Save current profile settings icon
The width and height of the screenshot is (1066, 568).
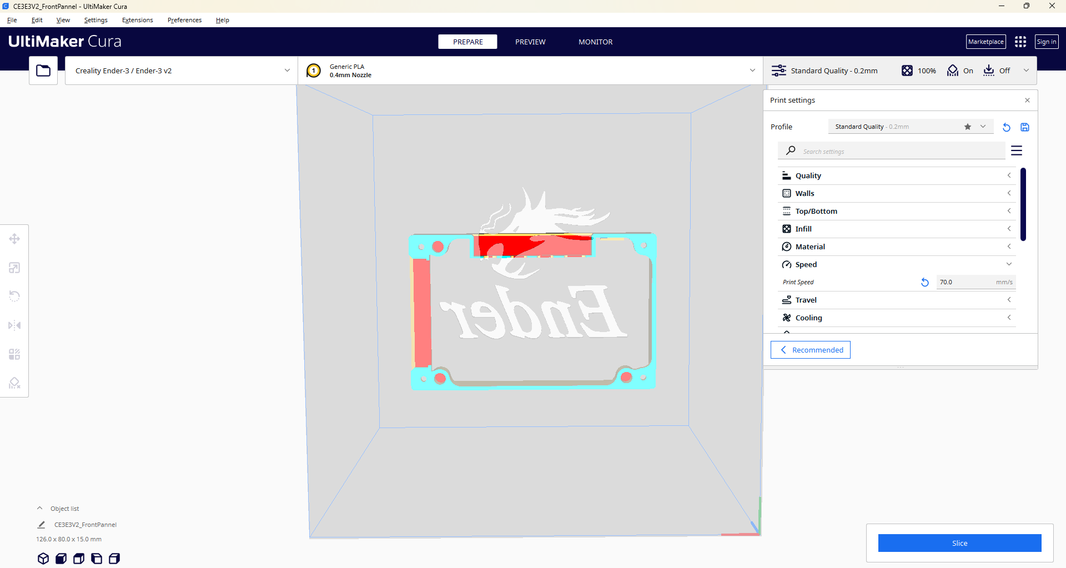tap(1025, 127)
